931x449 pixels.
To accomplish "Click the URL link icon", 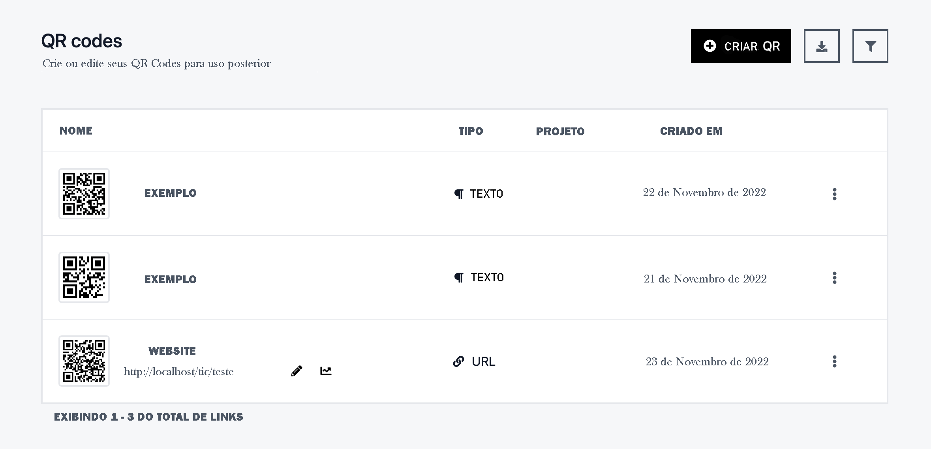I will pos(458,361).
